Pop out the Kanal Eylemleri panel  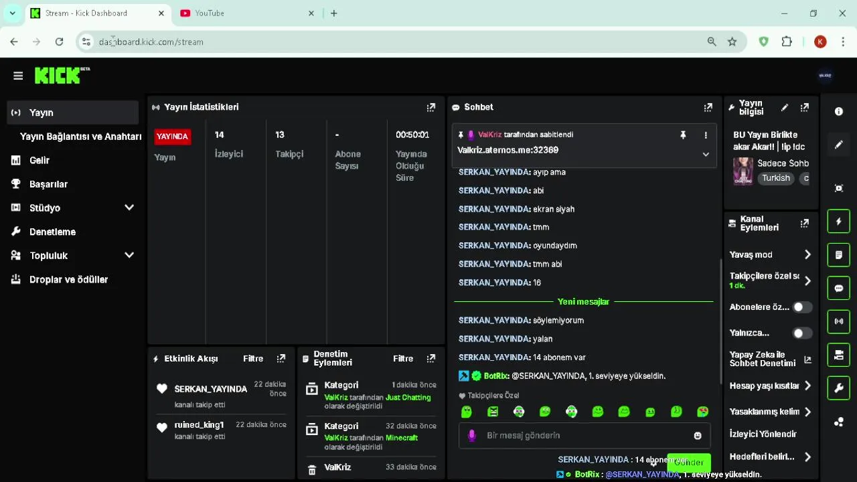(805, 224)
